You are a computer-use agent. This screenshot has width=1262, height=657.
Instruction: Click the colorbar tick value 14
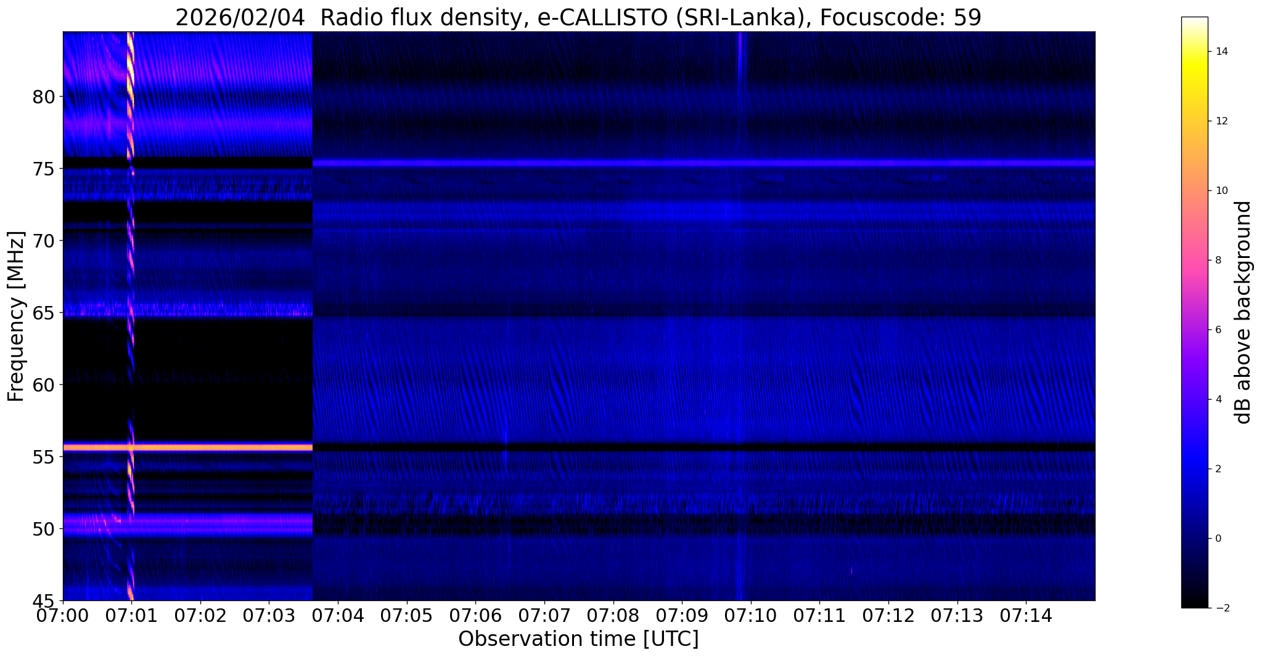tap(1221, 52)
